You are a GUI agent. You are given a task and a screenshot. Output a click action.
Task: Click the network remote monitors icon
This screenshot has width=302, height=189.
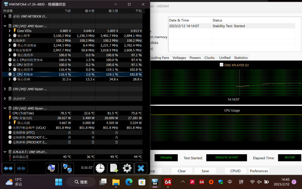[x=67, y=168]
